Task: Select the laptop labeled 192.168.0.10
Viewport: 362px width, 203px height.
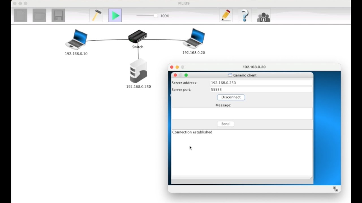Action: [76, 39]
